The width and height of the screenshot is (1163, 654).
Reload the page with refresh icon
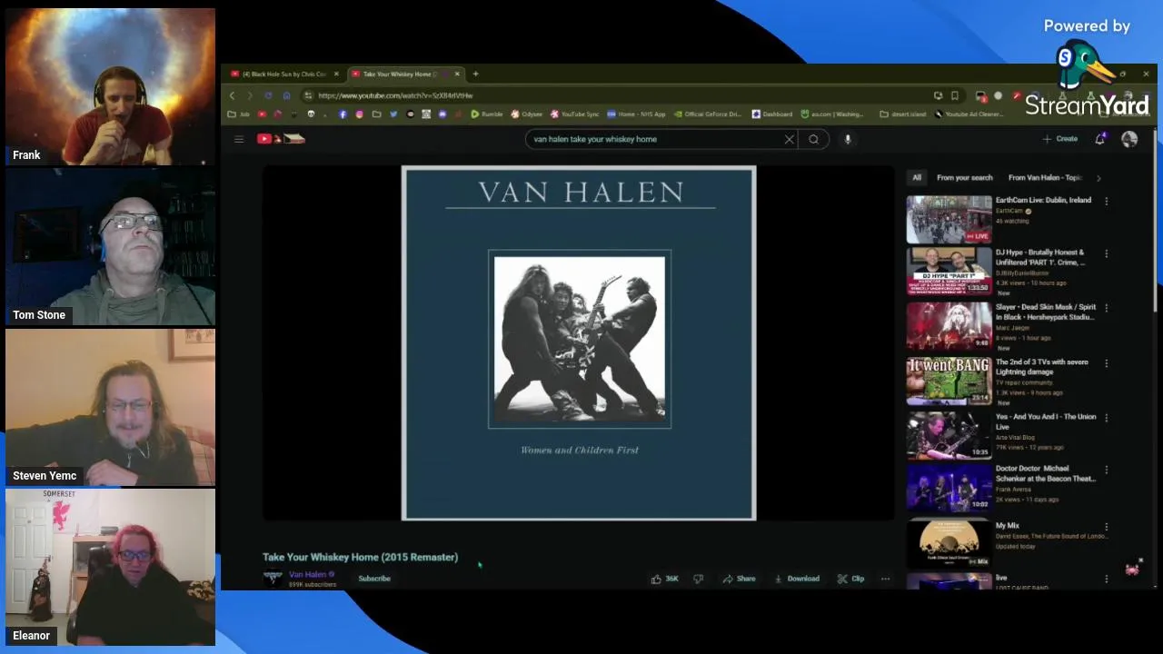point(268,95)
